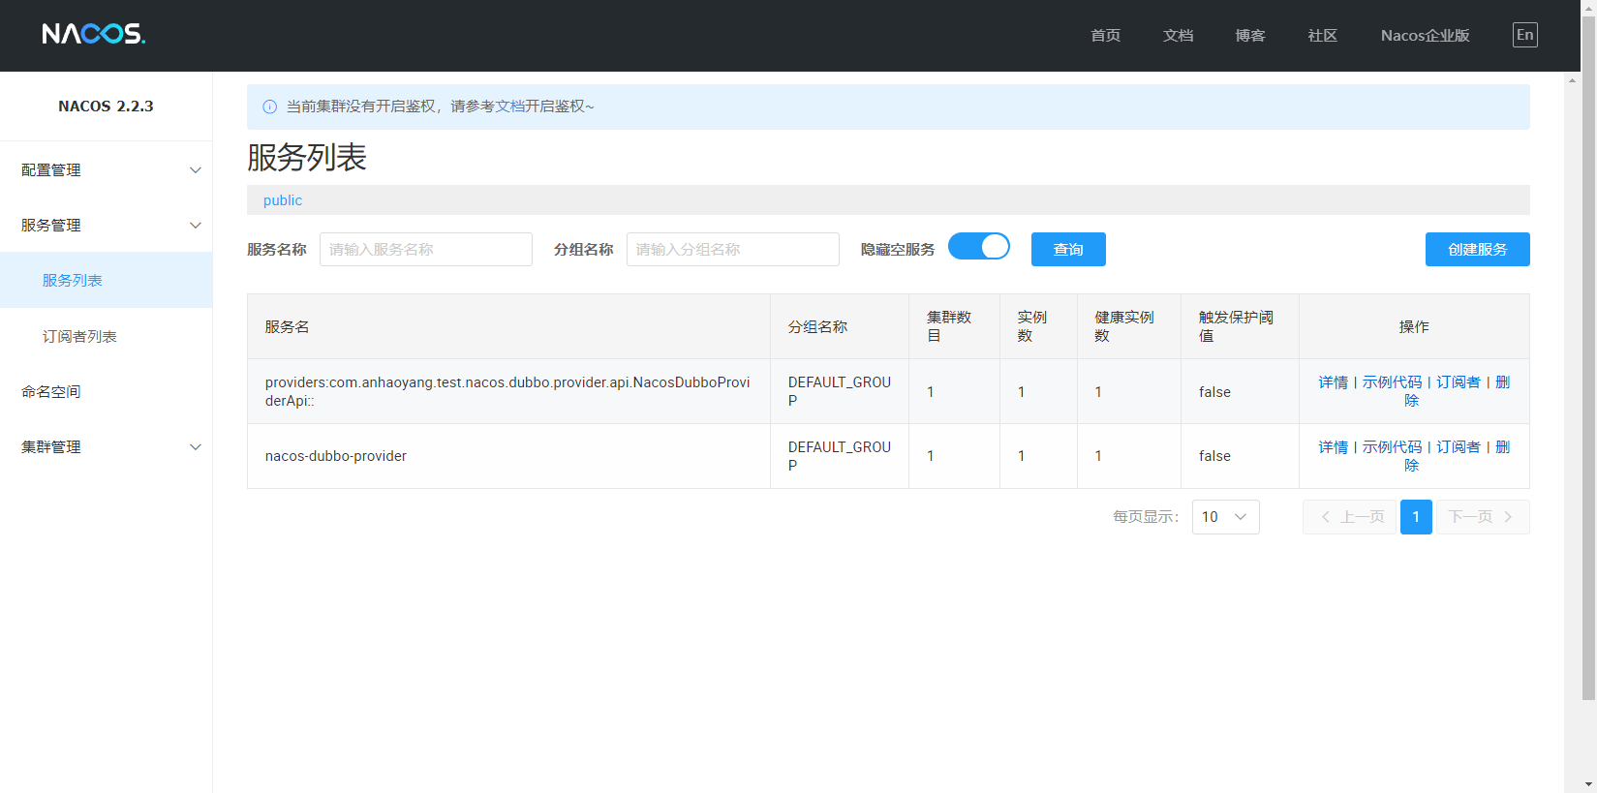
Task: Focus the 分组名称 input field
Action: coord(733,249)
